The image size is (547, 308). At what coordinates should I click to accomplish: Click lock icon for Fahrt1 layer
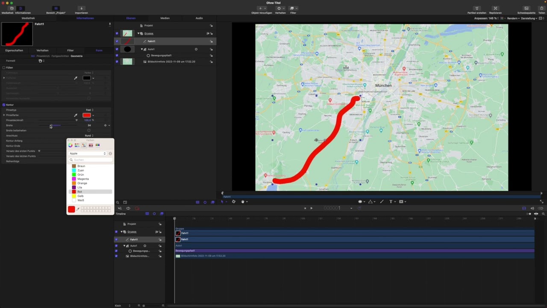pos(211,41)
